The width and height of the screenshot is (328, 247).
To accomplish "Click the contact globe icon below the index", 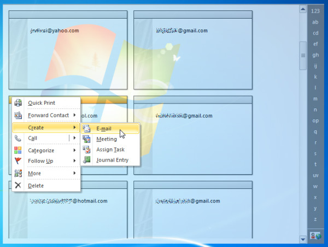I will point(315,236).
